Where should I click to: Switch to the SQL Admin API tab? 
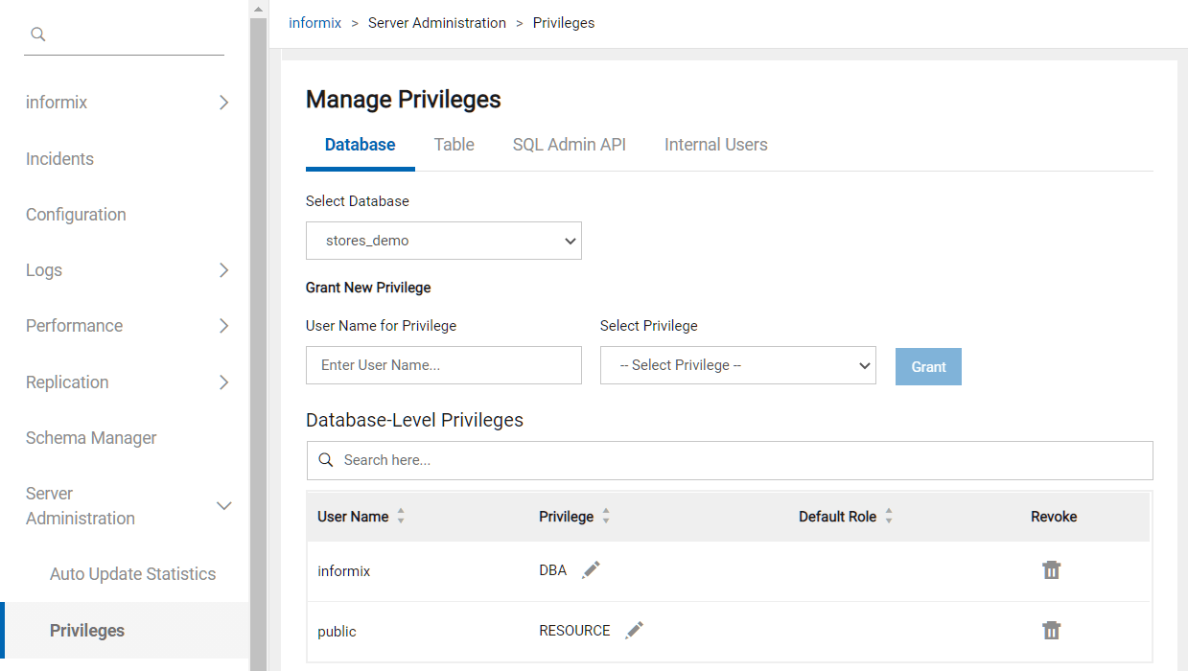coord(569,145)
